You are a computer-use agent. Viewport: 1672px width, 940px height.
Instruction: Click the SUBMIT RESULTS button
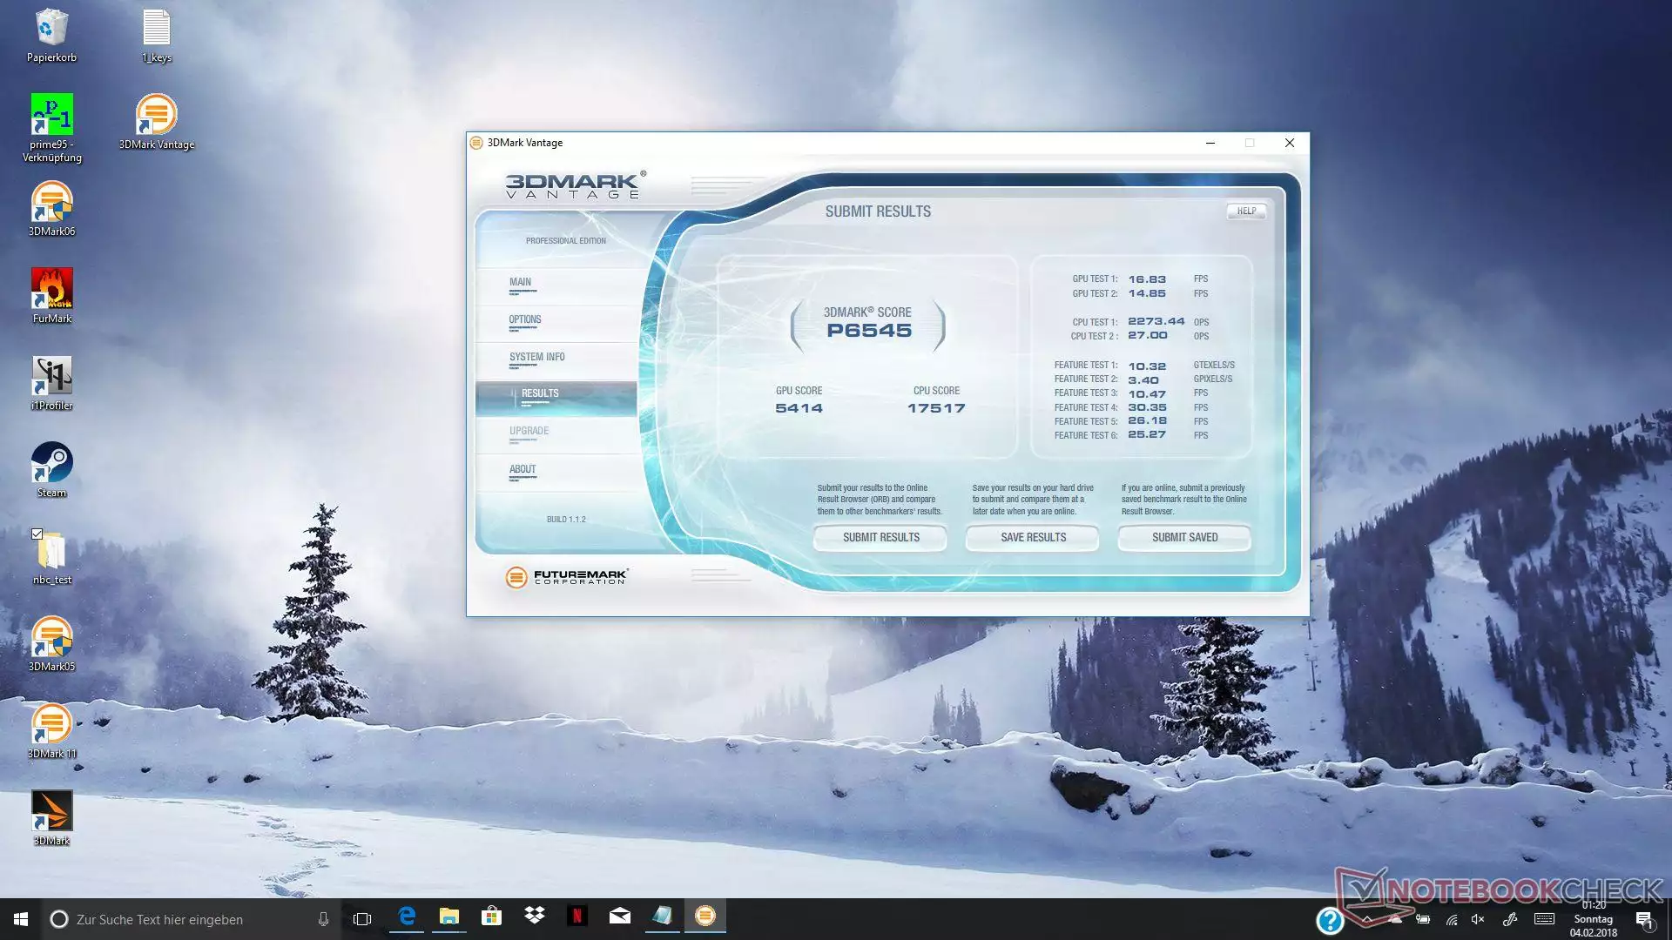pos(880,537)
